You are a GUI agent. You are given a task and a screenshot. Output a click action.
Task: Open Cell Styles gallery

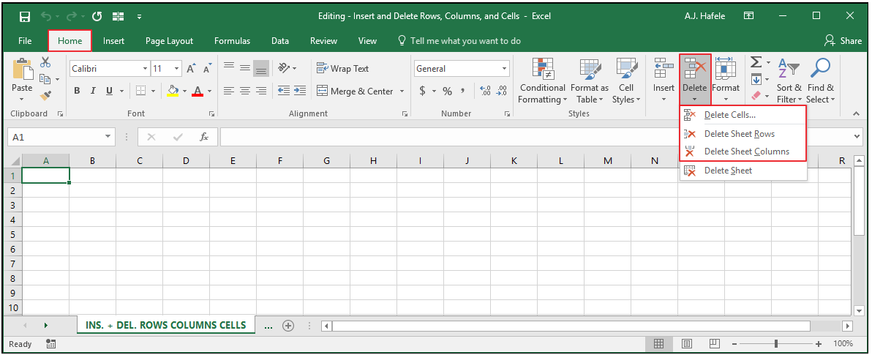(x=626, y=81)
